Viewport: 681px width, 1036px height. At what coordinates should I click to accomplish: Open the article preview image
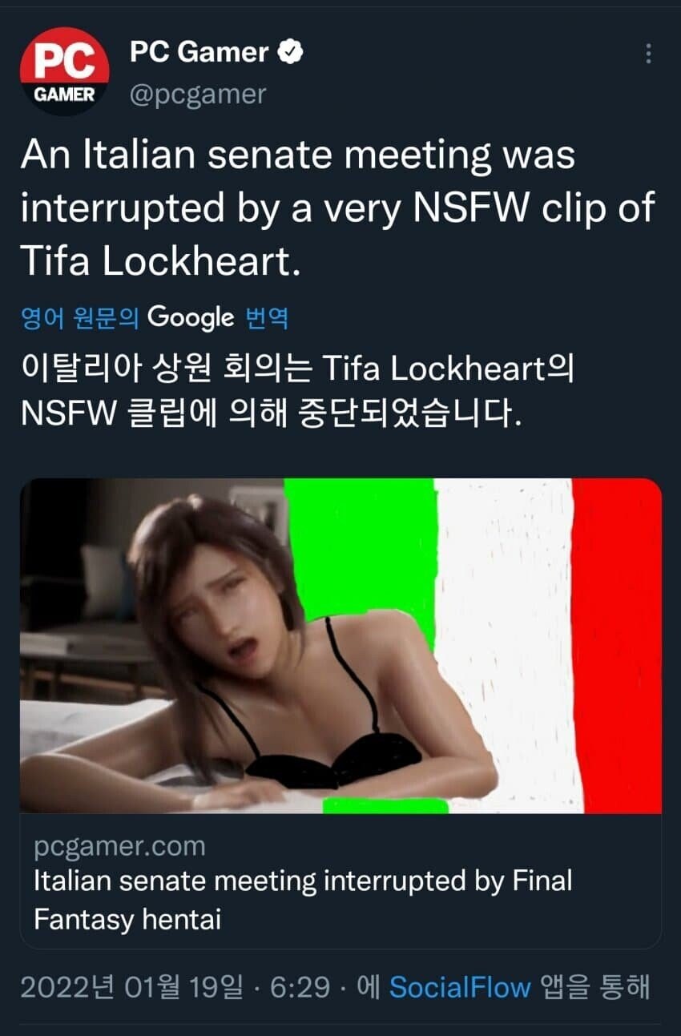point(340,646)
